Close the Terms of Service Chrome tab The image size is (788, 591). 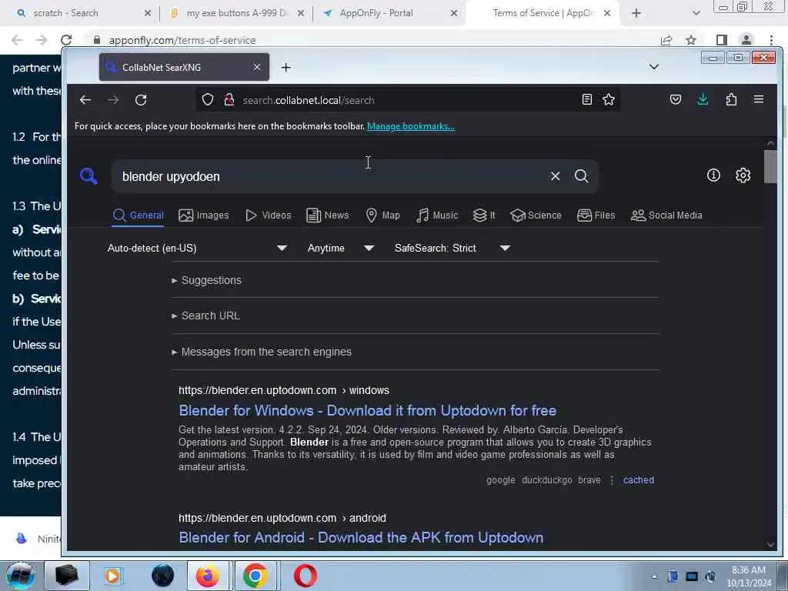606,13
